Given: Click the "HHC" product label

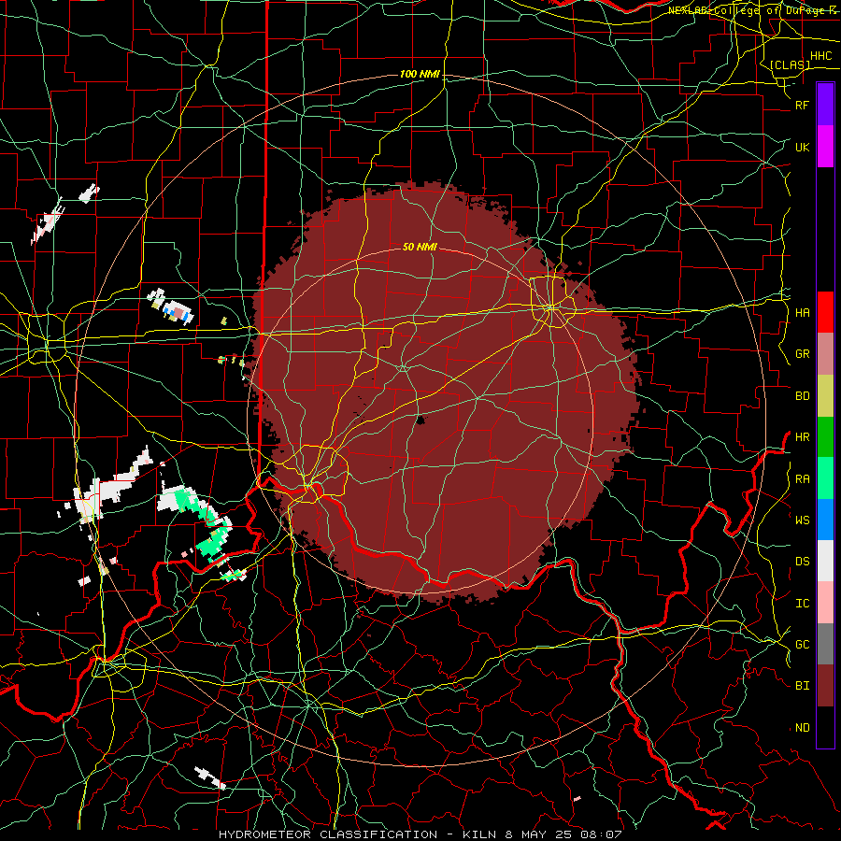Looking at the screenshot, I should coord(820,56).
